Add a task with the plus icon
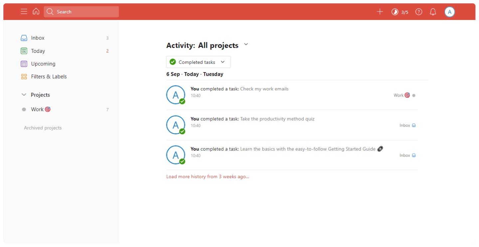Image resolution: width=479 pixels, height=247 pixels. point(380,12)
